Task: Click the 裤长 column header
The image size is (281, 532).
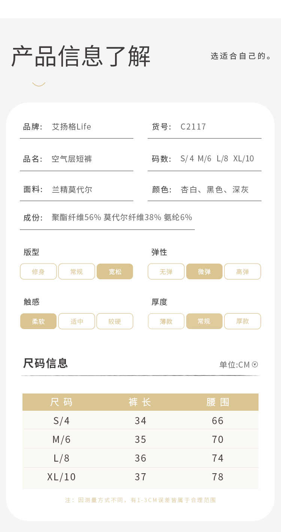Action: 140,402
